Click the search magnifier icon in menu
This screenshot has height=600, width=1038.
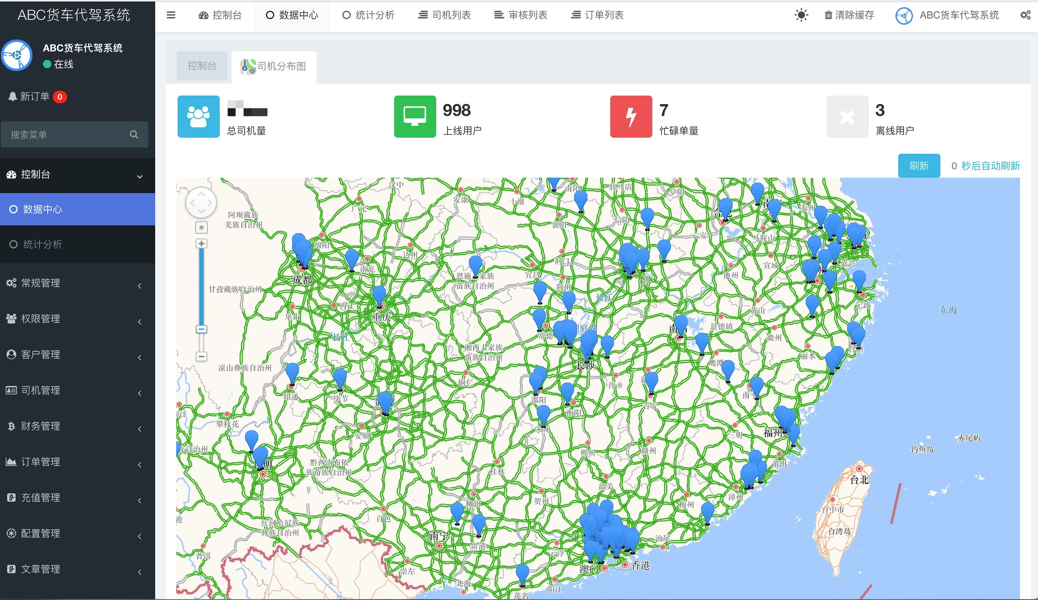point(134,134)
